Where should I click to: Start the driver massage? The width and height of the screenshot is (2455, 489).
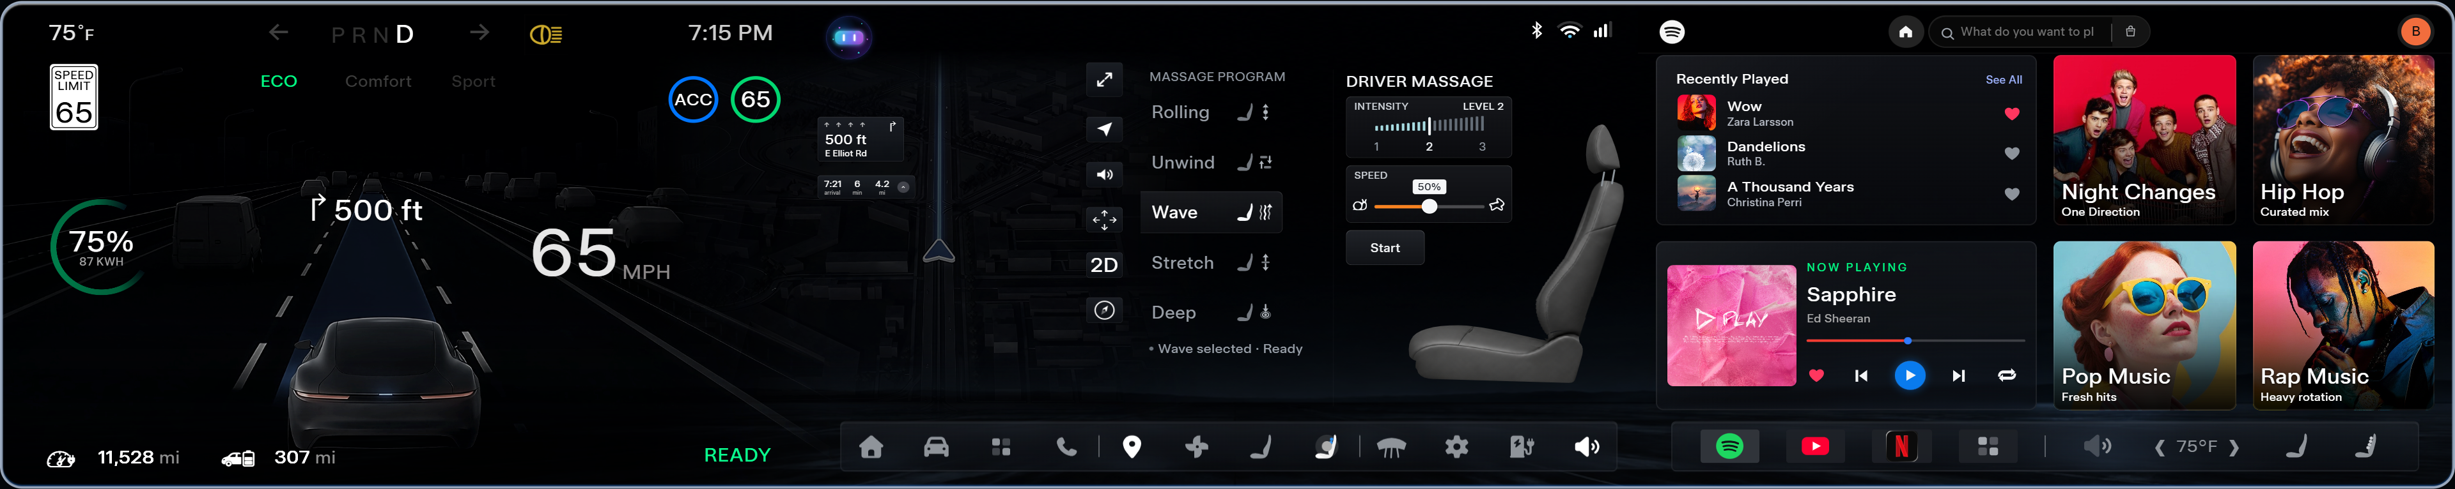point(1385,248)
